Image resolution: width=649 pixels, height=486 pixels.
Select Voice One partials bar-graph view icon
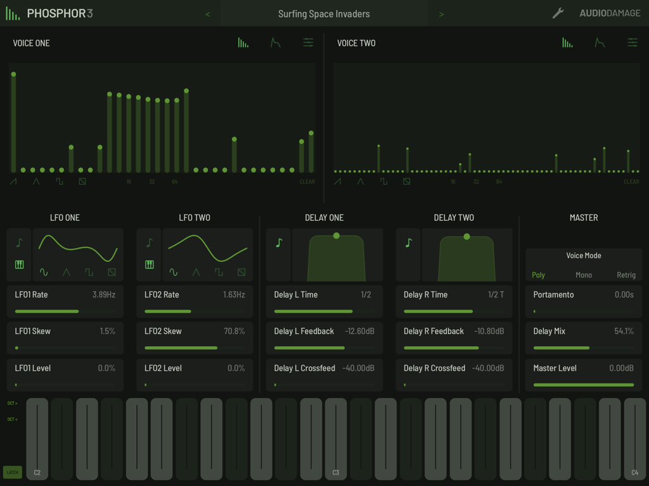243,43
